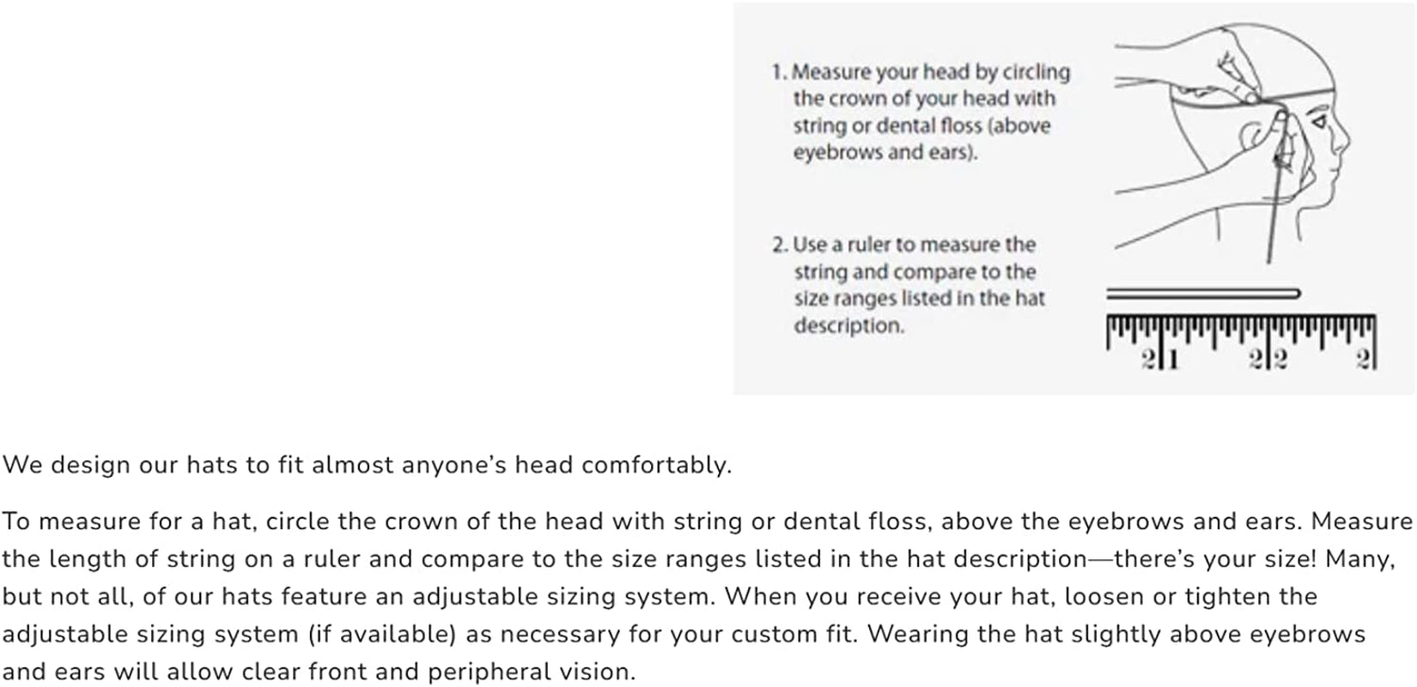
Task: Click 'peripheral vision.' at paragraph end
Action: [x=532, y=672]
